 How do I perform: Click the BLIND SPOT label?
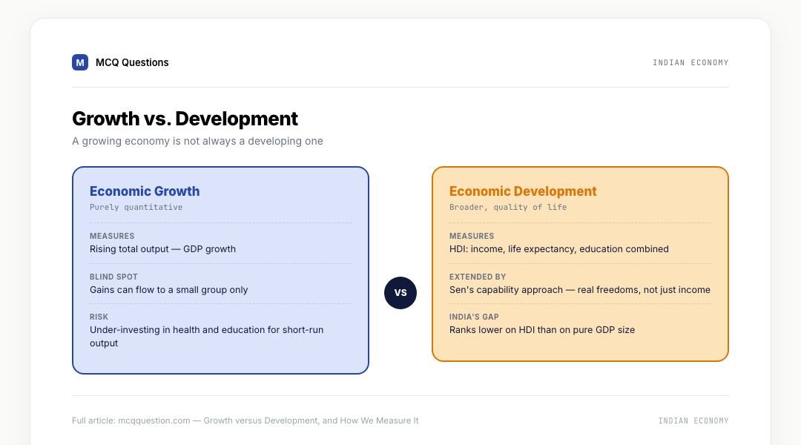coord(113,277)
